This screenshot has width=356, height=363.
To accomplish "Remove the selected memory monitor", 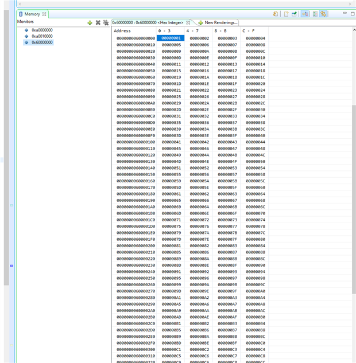I will pyautogui.click(x=98, y=22).
